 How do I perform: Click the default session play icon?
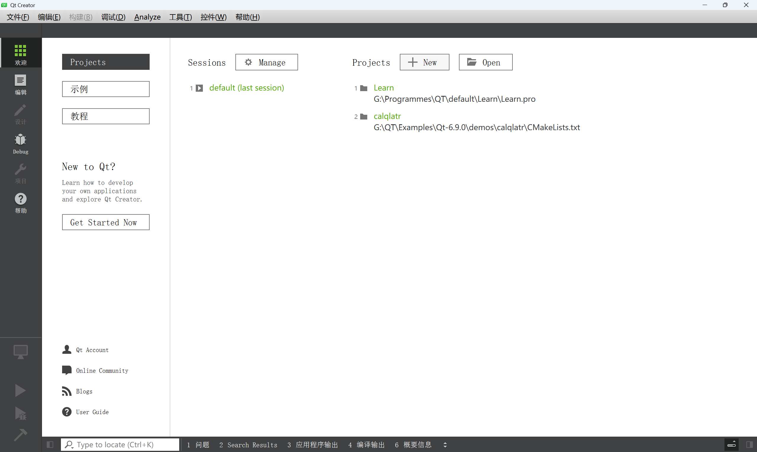tap(199, 88)
